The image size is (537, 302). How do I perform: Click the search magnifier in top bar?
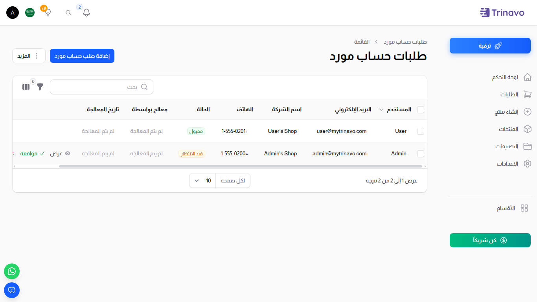click(x=68, y=13)
